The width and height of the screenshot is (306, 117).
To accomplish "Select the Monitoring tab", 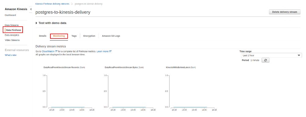I will [59, 36].
